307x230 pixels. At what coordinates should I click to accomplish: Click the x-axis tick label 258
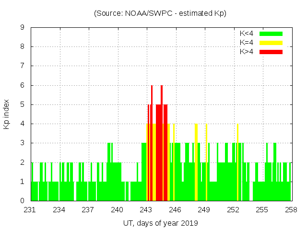(x=291, y=210)
